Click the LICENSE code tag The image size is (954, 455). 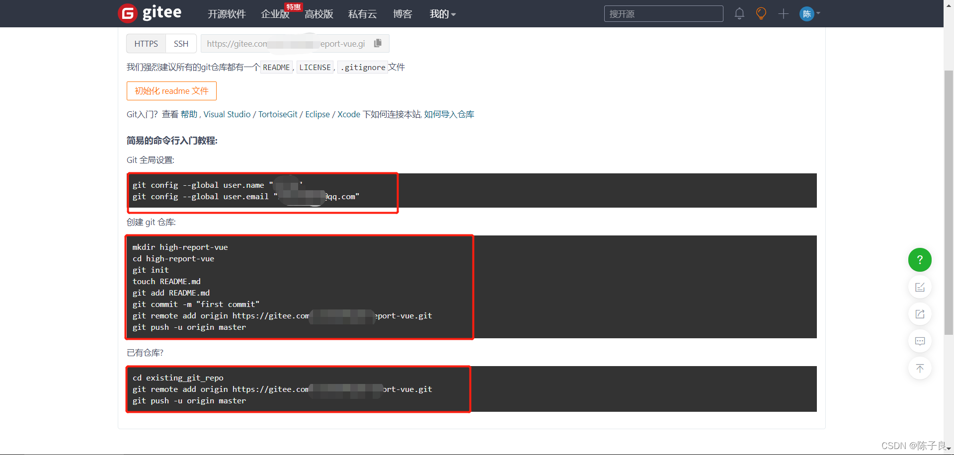tap(315, 67)
